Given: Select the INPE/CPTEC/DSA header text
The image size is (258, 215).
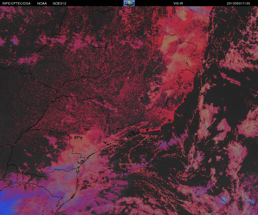Looking at the screenshot, I should (x=16, y=3).
